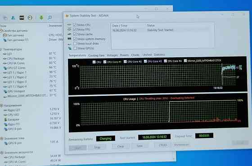Click the Save button

[139, 146]
